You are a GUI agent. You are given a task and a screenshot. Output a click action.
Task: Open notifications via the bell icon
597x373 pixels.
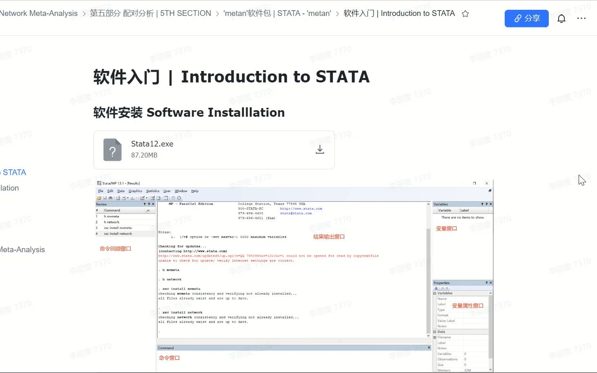pos(561,18)
